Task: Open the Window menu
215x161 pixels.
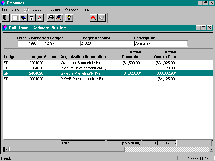Action: pyautogui.click(x=71, y=9)
